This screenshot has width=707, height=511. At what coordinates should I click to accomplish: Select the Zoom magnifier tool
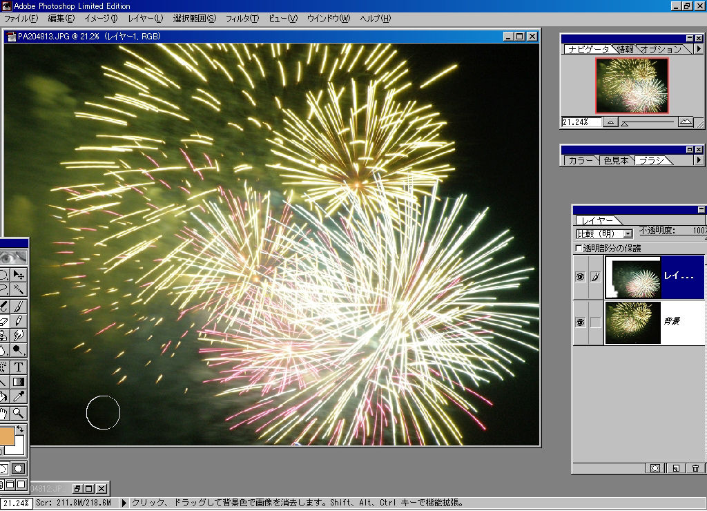pyautogui.click(x=19, y=413)
